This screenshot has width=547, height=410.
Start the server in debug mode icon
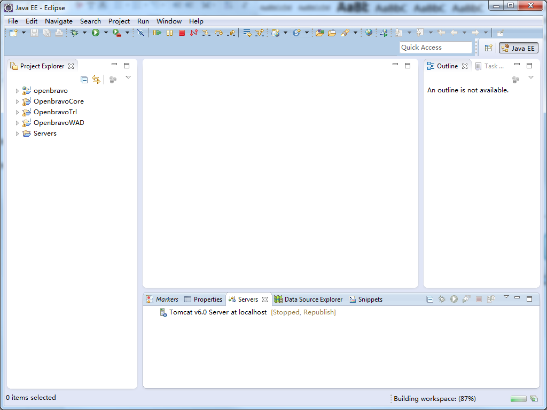(442, 299)
